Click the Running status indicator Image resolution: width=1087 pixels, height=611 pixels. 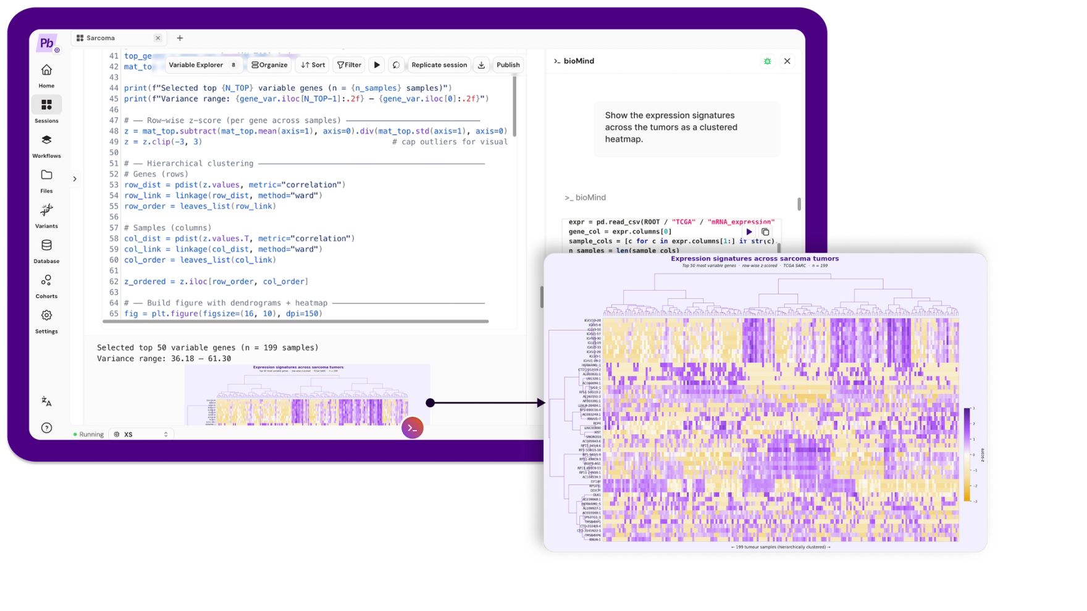88,434
